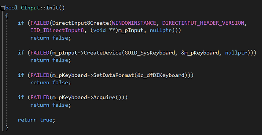Click the 'Init' function name
This screenshot has height=135, width=262.
click(52, 8)
